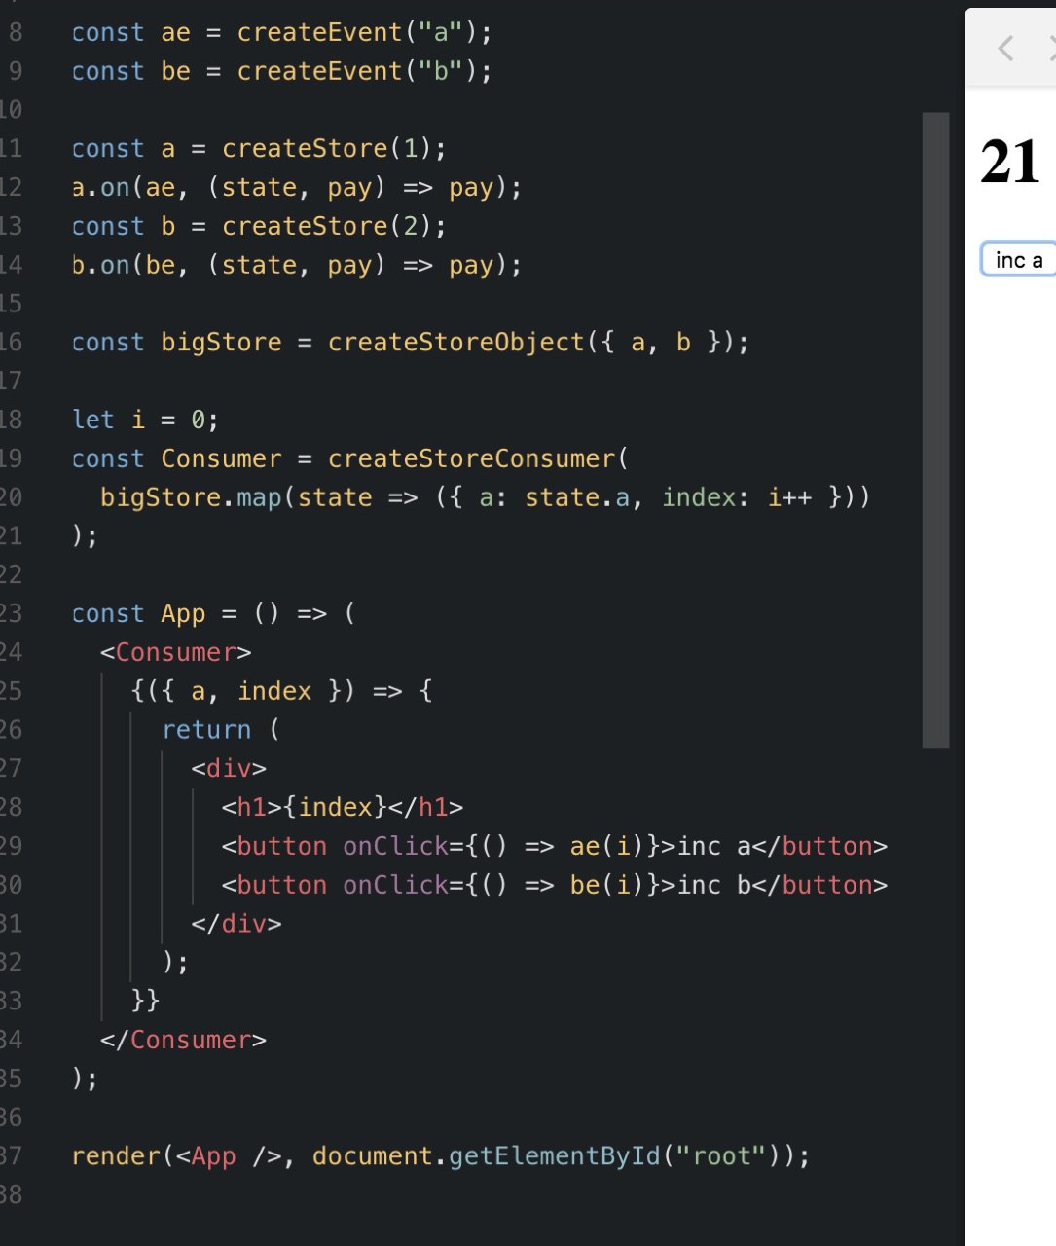Click createStore(1) on line 11
The width and height of the screenshot is (1056, 1246).
coord(326,149)
